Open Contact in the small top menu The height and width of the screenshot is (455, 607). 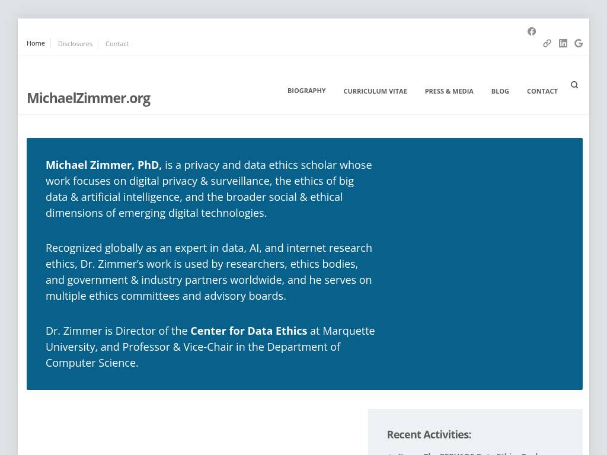click(117, 44)
